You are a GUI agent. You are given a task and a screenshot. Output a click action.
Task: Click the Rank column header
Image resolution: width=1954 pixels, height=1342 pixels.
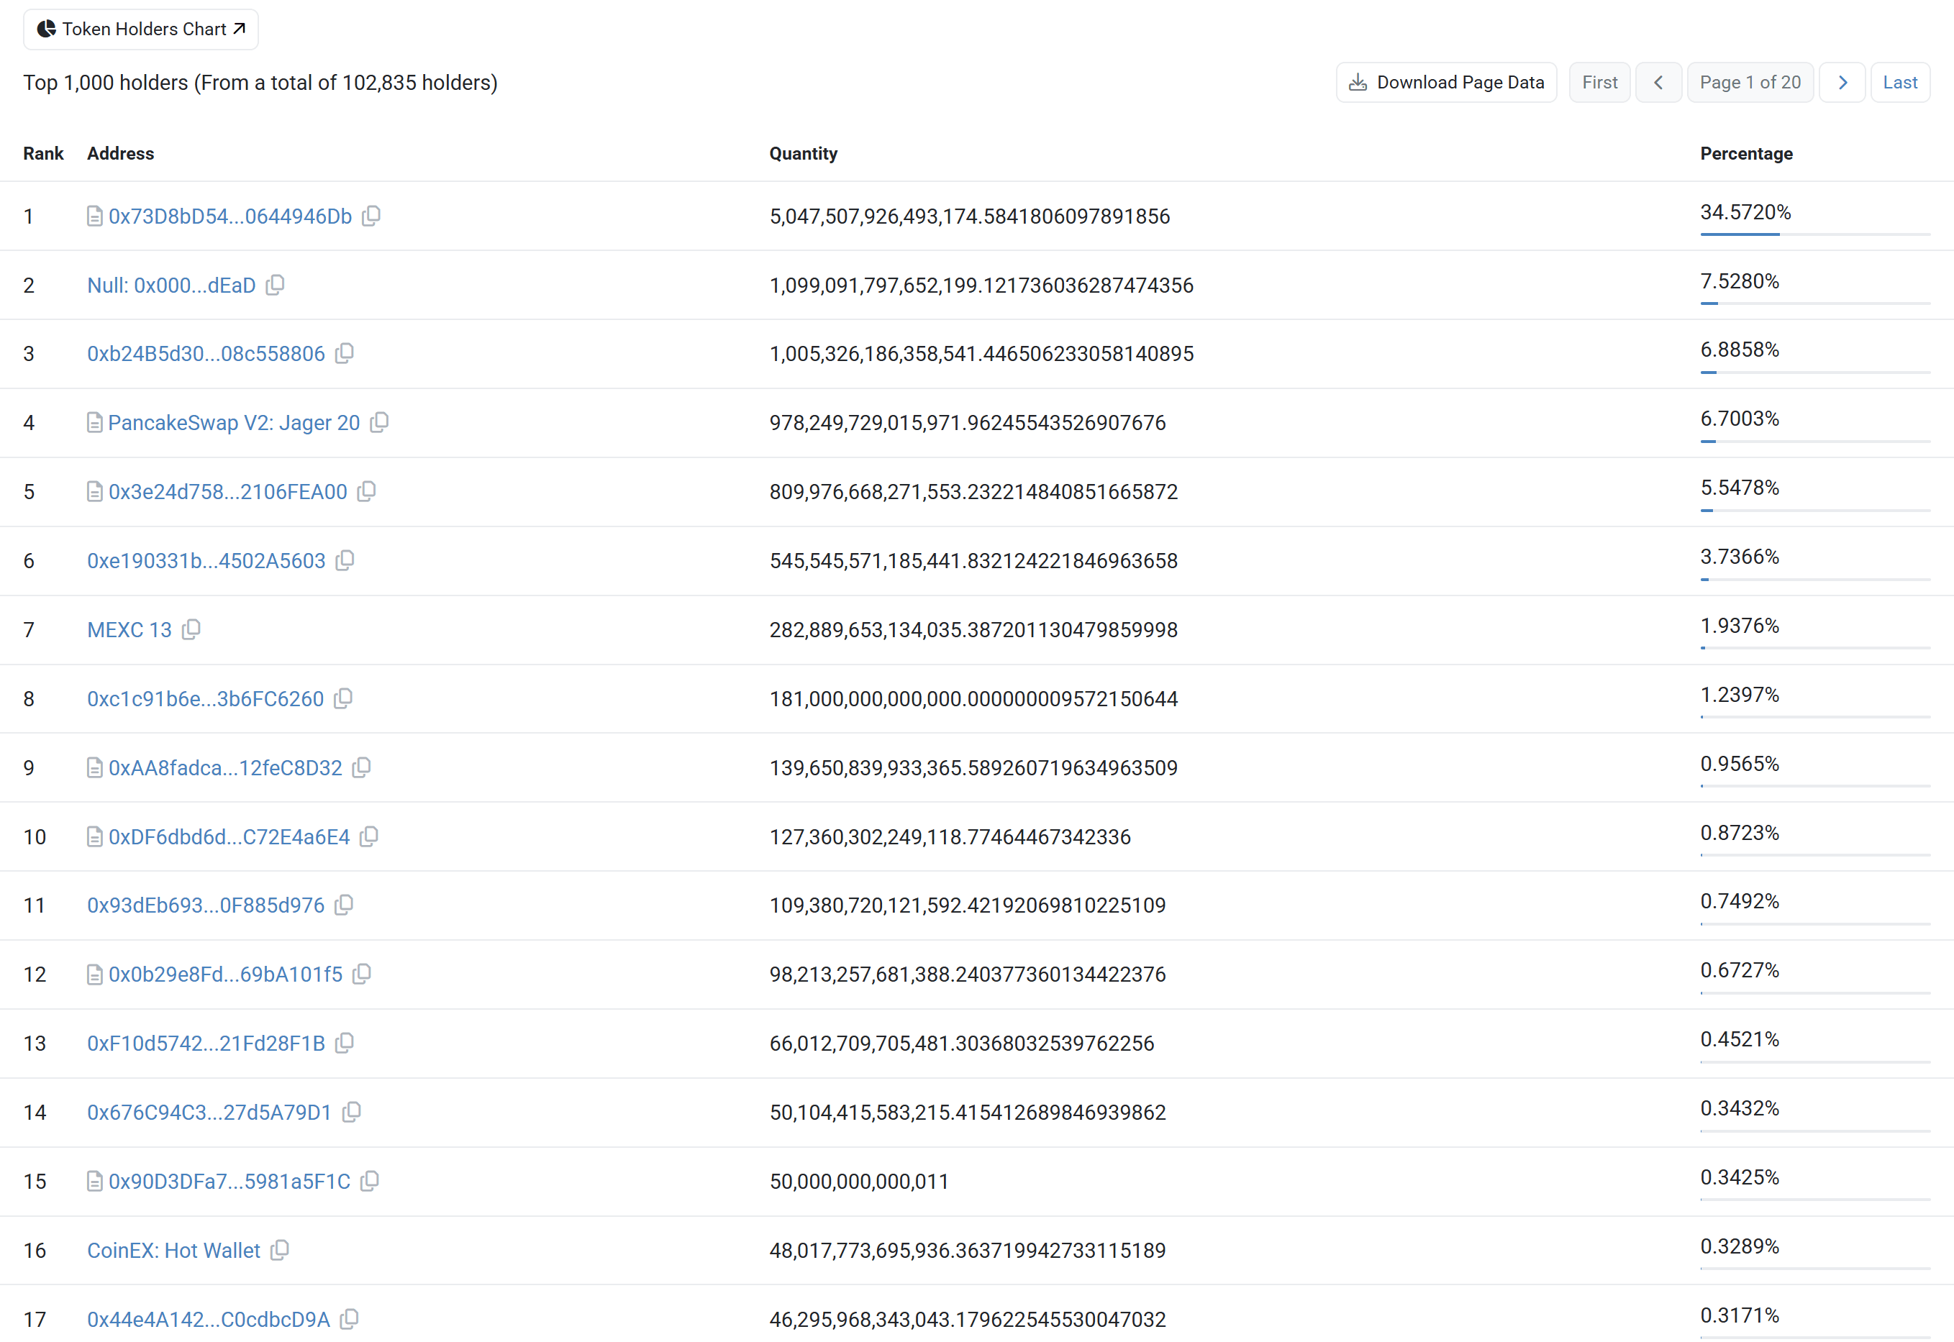(43, 153)
